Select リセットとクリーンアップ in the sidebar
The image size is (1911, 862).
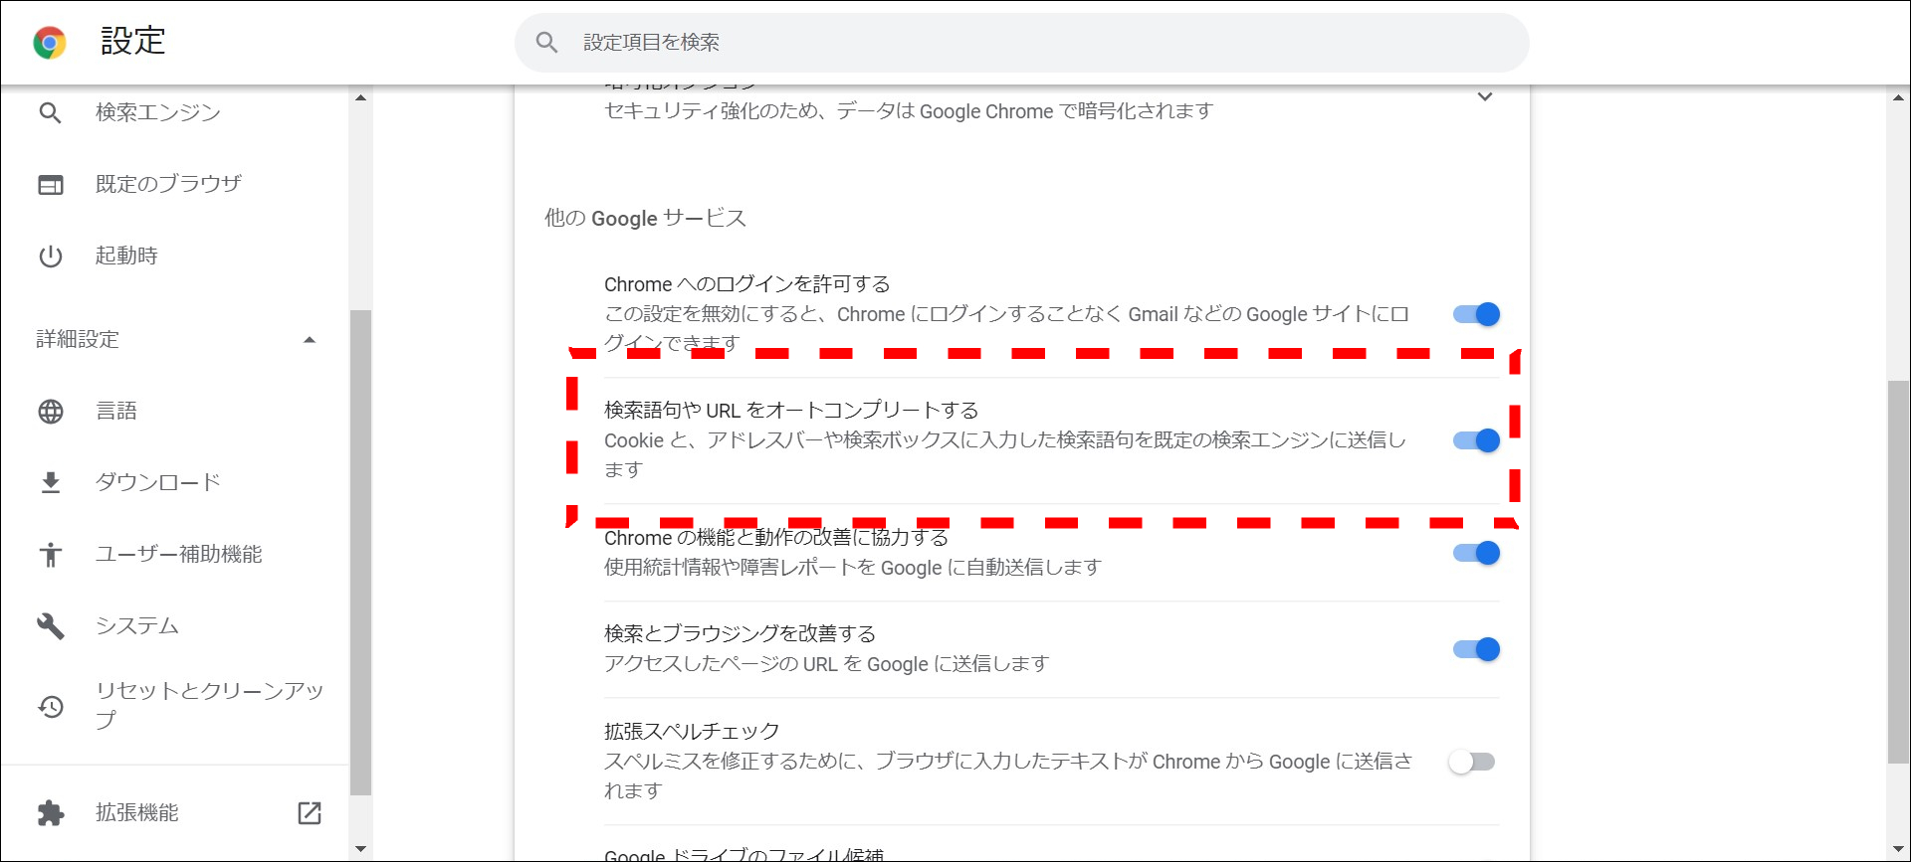[208, 704]
